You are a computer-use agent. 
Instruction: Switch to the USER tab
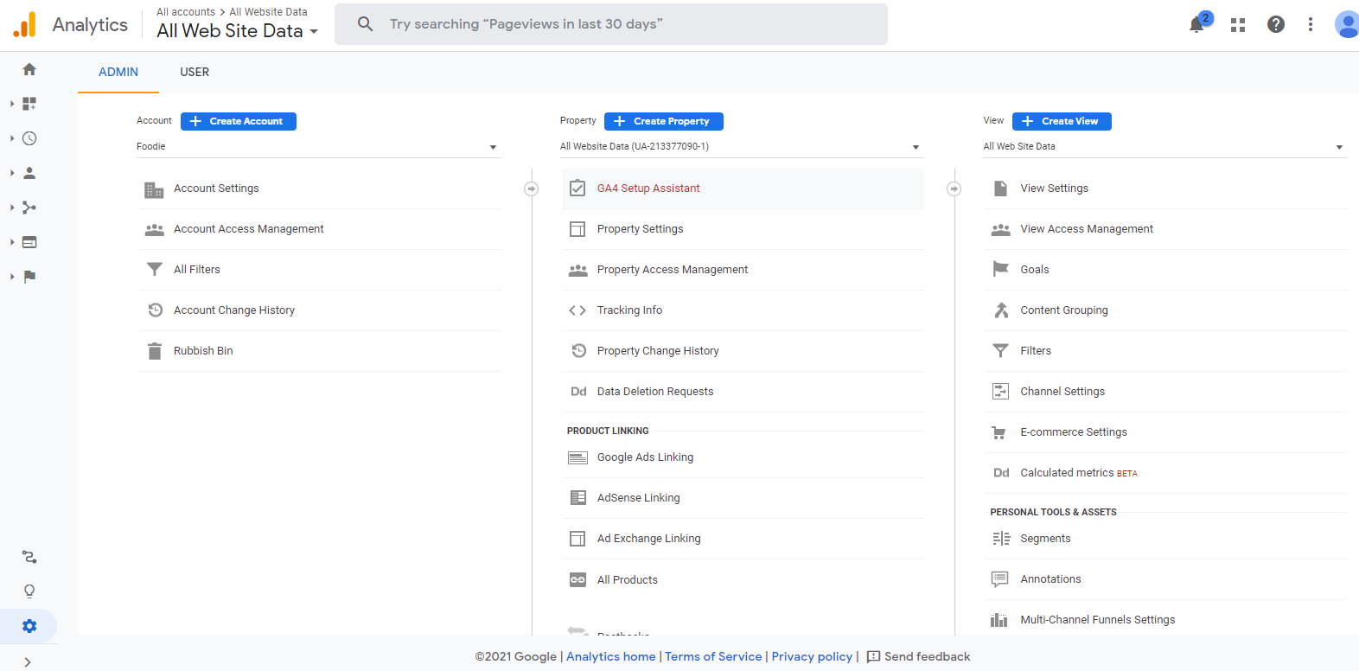195,72
